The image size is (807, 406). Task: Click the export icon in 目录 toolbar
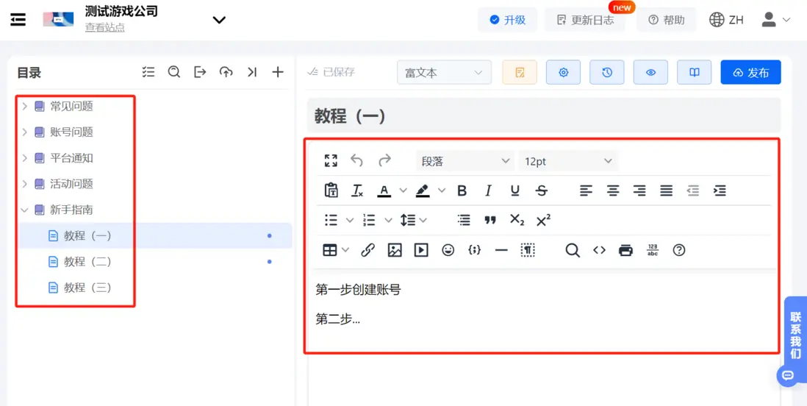200,72
